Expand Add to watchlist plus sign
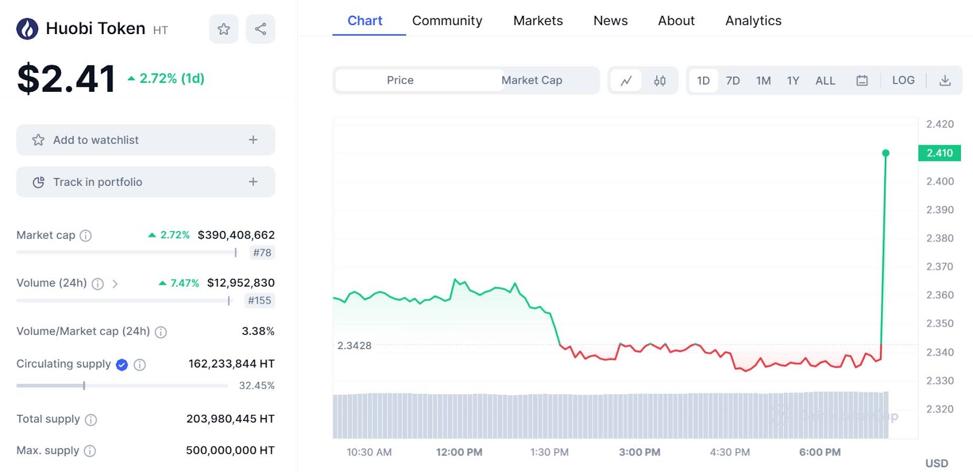973x472 pixels. (x=253, y=140)
